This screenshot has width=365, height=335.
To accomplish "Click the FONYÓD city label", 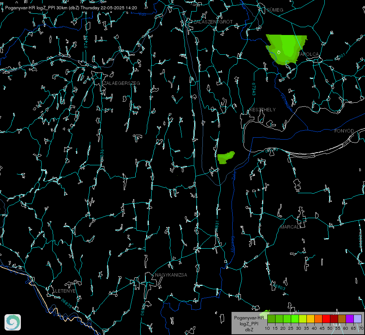I will click(x=344, y=131).
